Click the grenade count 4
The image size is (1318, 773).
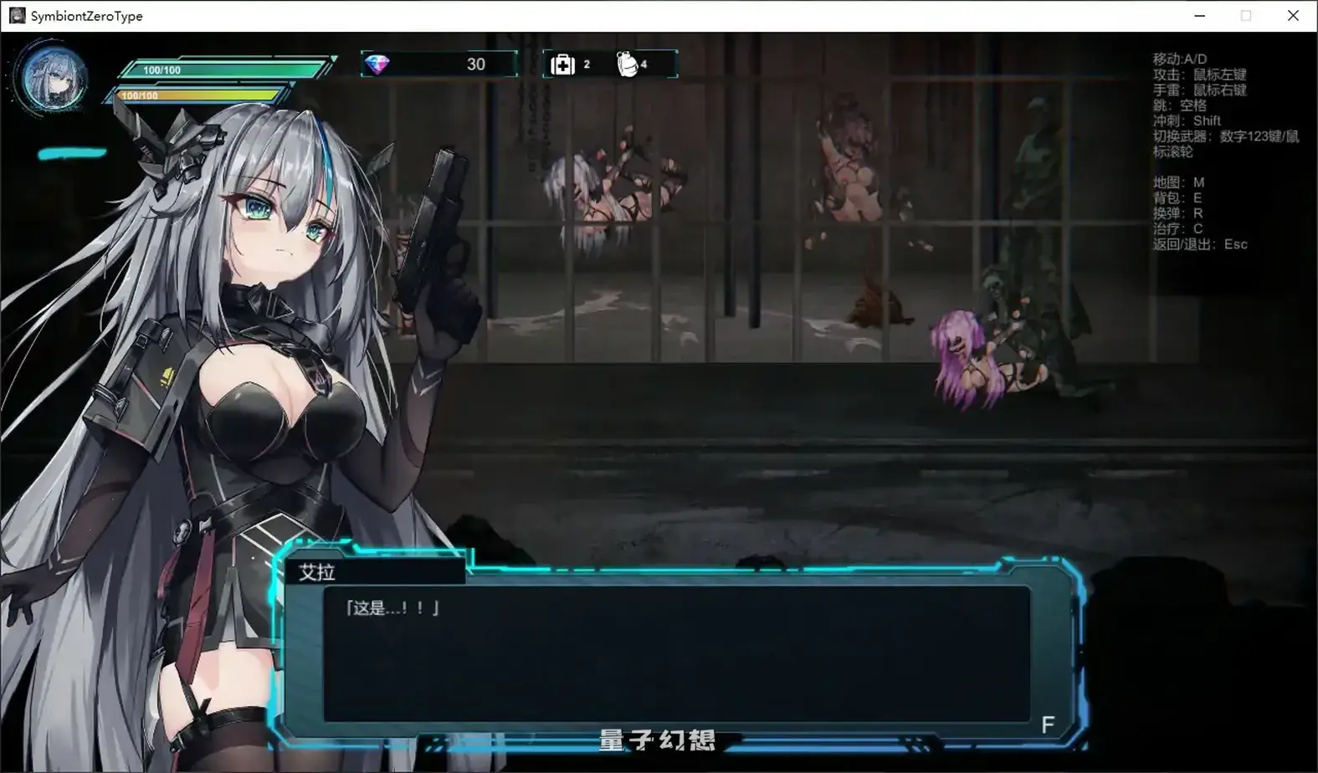(x=644, y=64)
